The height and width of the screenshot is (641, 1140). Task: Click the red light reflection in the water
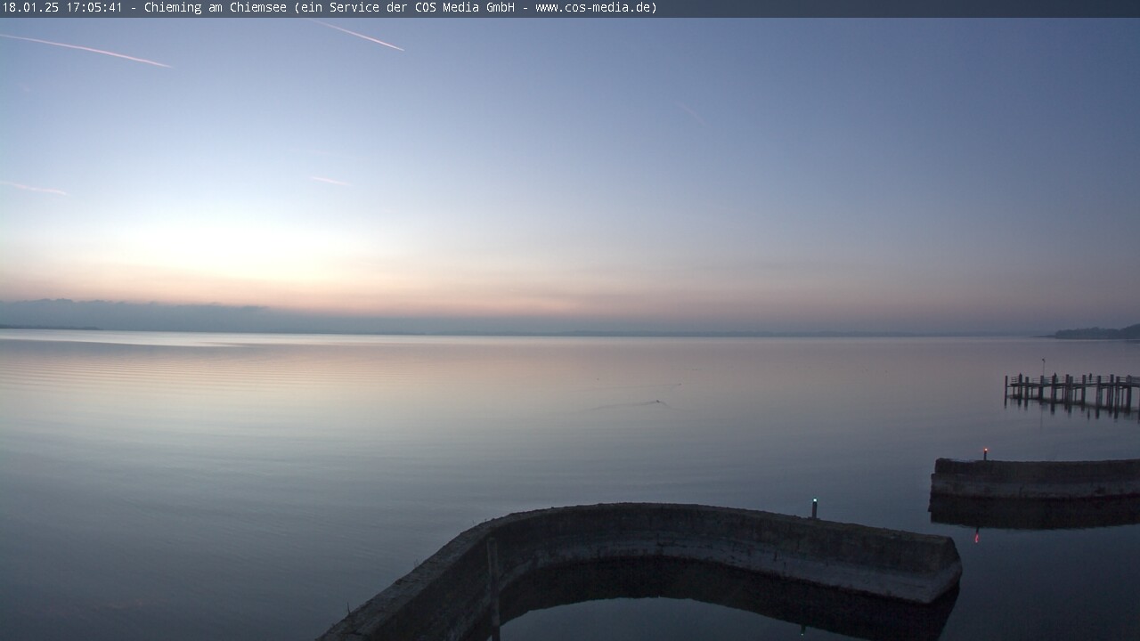(x=977, y=536)
